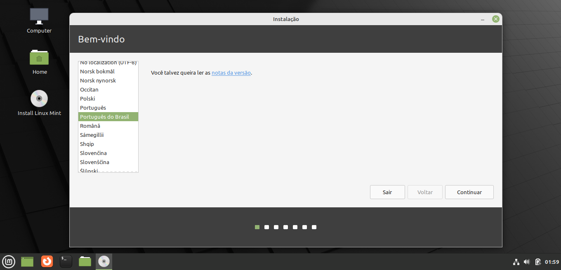Choose Polski as the language
The height and width of the screenshot is (270, 561).
[108, 99]
